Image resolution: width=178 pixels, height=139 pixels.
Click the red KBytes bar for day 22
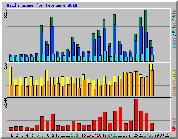(120, 119)
